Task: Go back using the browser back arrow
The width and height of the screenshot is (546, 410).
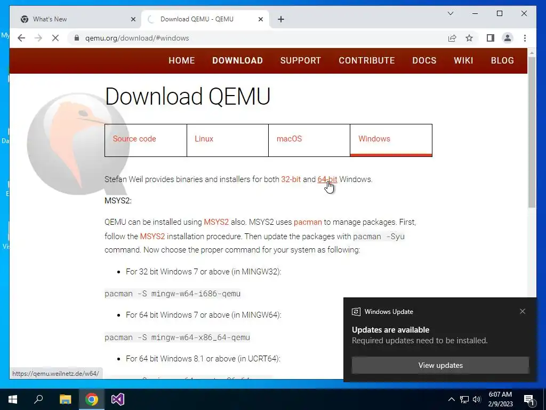Action: [x=21, y=38]
